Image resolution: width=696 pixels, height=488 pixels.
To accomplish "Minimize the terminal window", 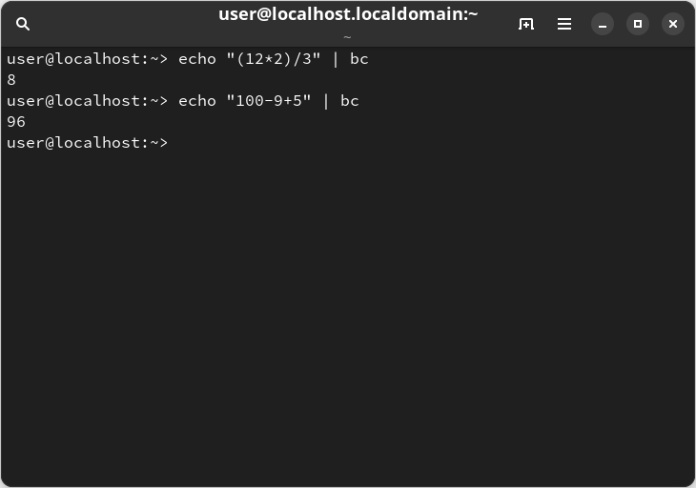I will [603, 24].
